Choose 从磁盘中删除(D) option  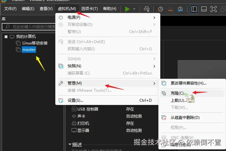[192, 118]
